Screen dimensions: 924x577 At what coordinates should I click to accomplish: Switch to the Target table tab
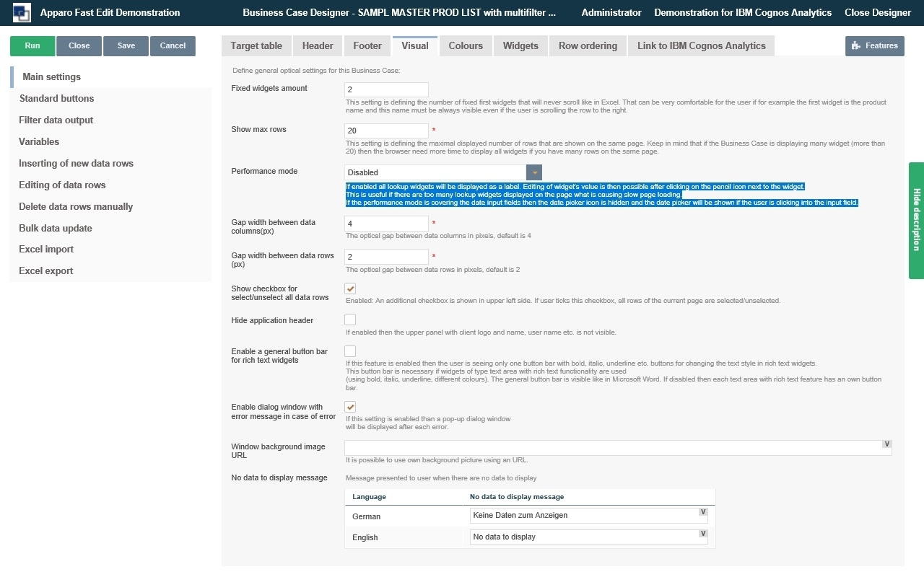[256, 45]
